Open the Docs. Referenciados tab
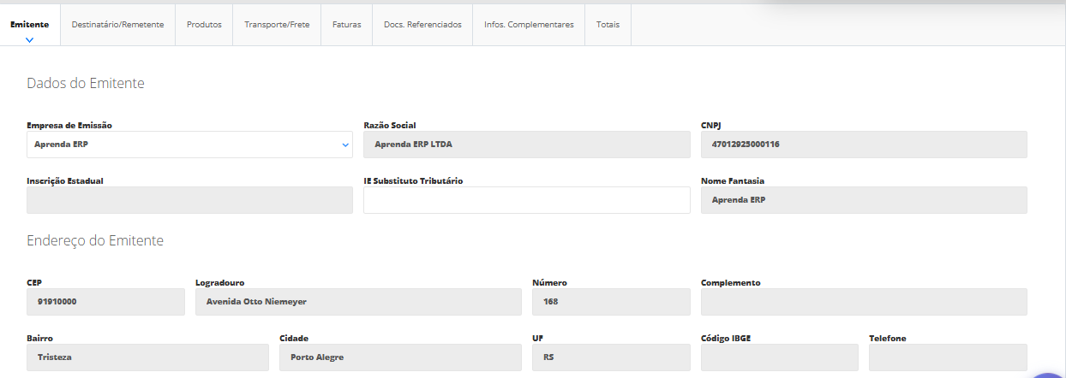The height and width of the screenshot is (378, 1066). [x=422, y=25]
